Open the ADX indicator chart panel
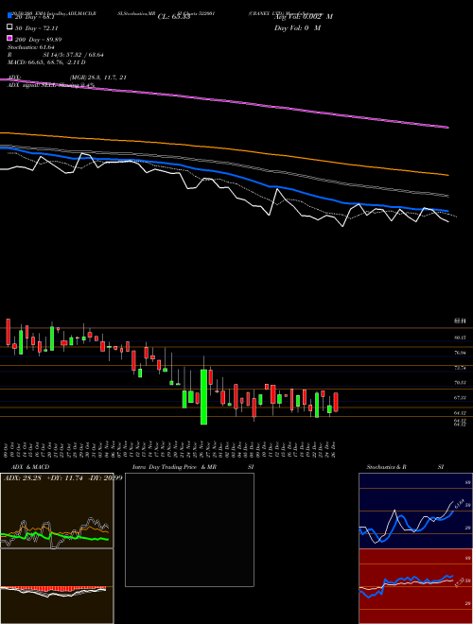The image size is (473, 624). [x=57, y=511]
